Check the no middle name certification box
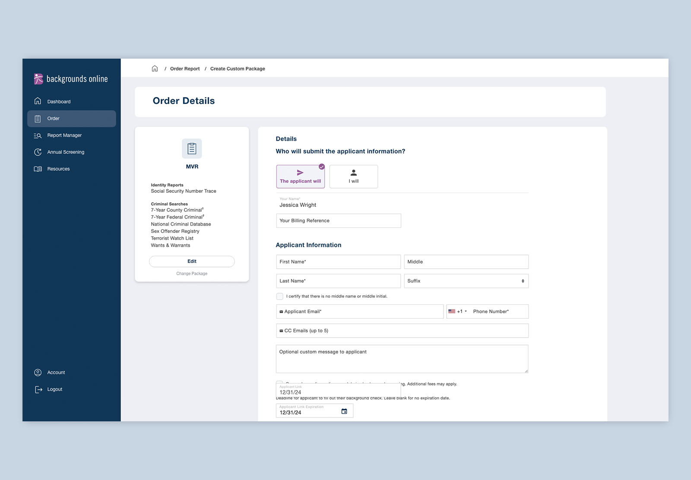Image resolution: width=691 pixels, height=480 pixels. click(x=280, y=296)
